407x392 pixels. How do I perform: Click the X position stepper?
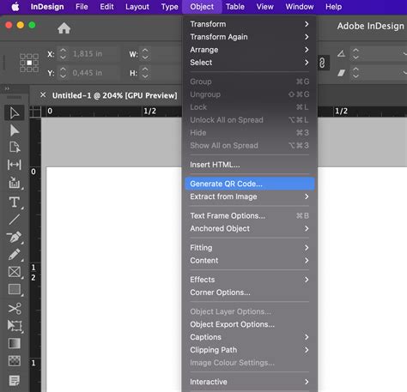[x=63, y=54]
